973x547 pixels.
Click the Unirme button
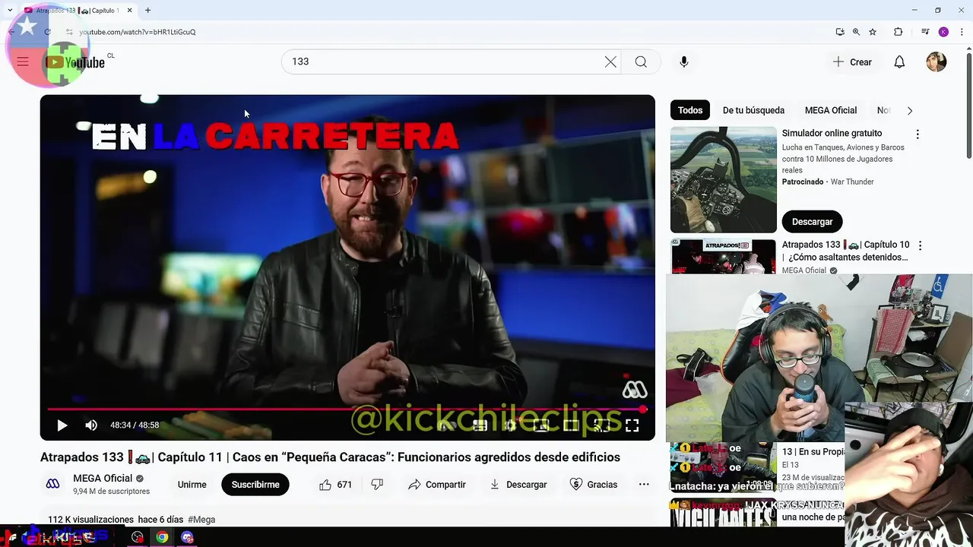point(192,485)
